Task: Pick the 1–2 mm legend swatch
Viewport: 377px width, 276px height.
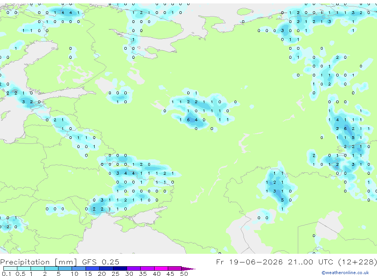Action: tap(37, 268)
